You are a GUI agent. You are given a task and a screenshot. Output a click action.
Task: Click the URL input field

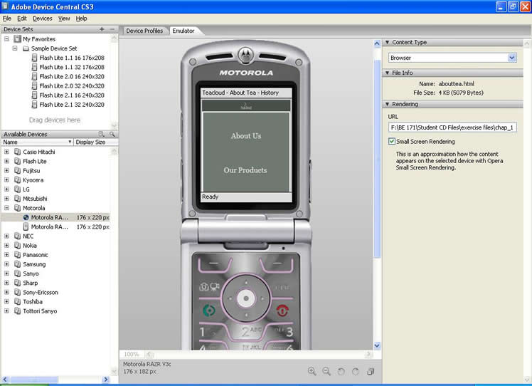452,127
